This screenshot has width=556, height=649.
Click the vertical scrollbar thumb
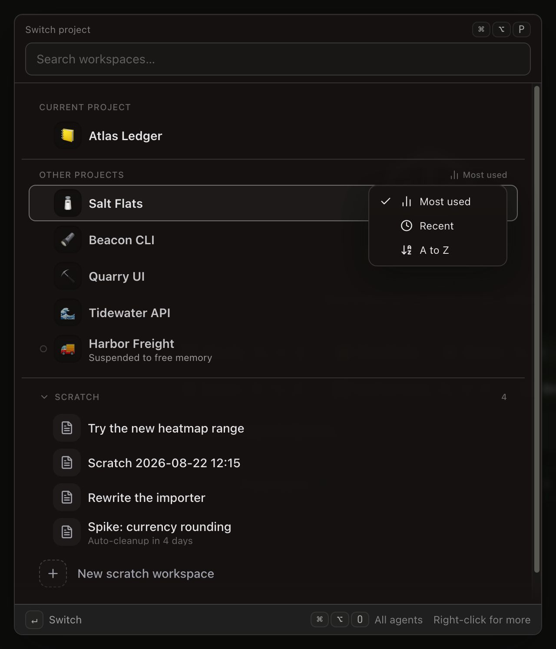click(536, 329)
